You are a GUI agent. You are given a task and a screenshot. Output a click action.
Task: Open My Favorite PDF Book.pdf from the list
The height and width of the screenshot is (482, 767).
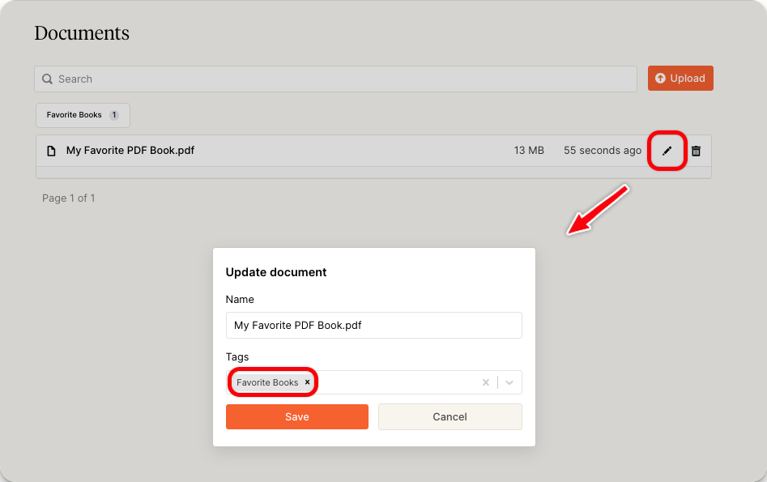pyautogui.click(x=130, y=151)
